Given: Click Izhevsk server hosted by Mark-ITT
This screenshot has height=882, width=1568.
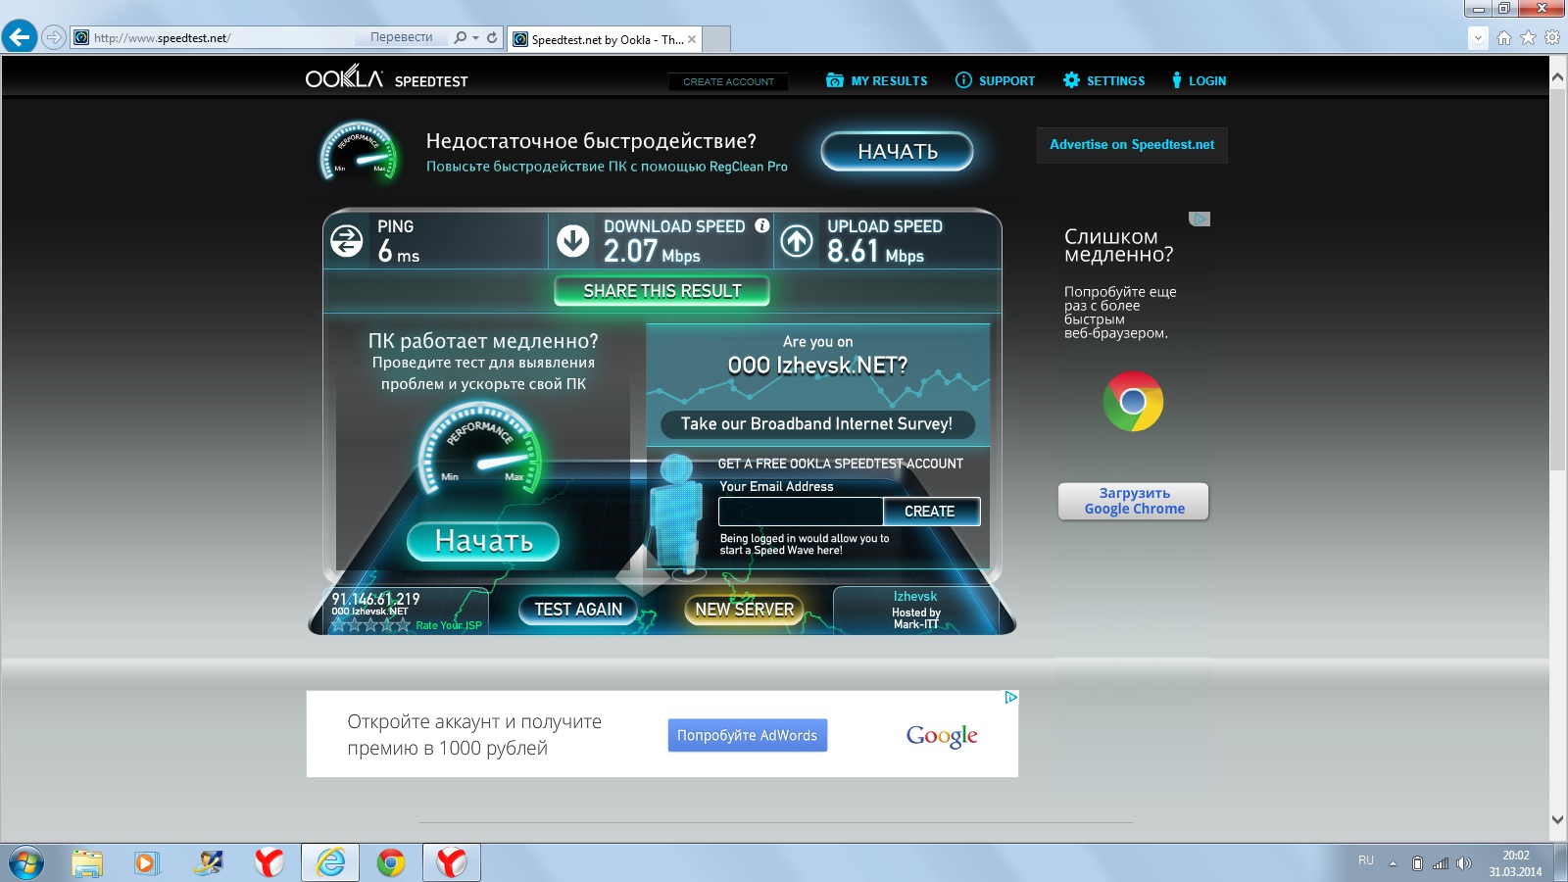Looking at the screenshot, I should [915, 610].
